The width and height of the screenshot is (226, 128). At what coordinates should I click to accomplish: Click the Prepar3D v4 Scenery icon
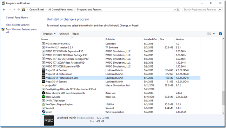43,81
